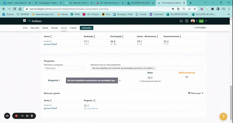This screenshot has height=123, width=233.
Task: Open the yellow help chat bubble
Action: (x=223, y=116)
